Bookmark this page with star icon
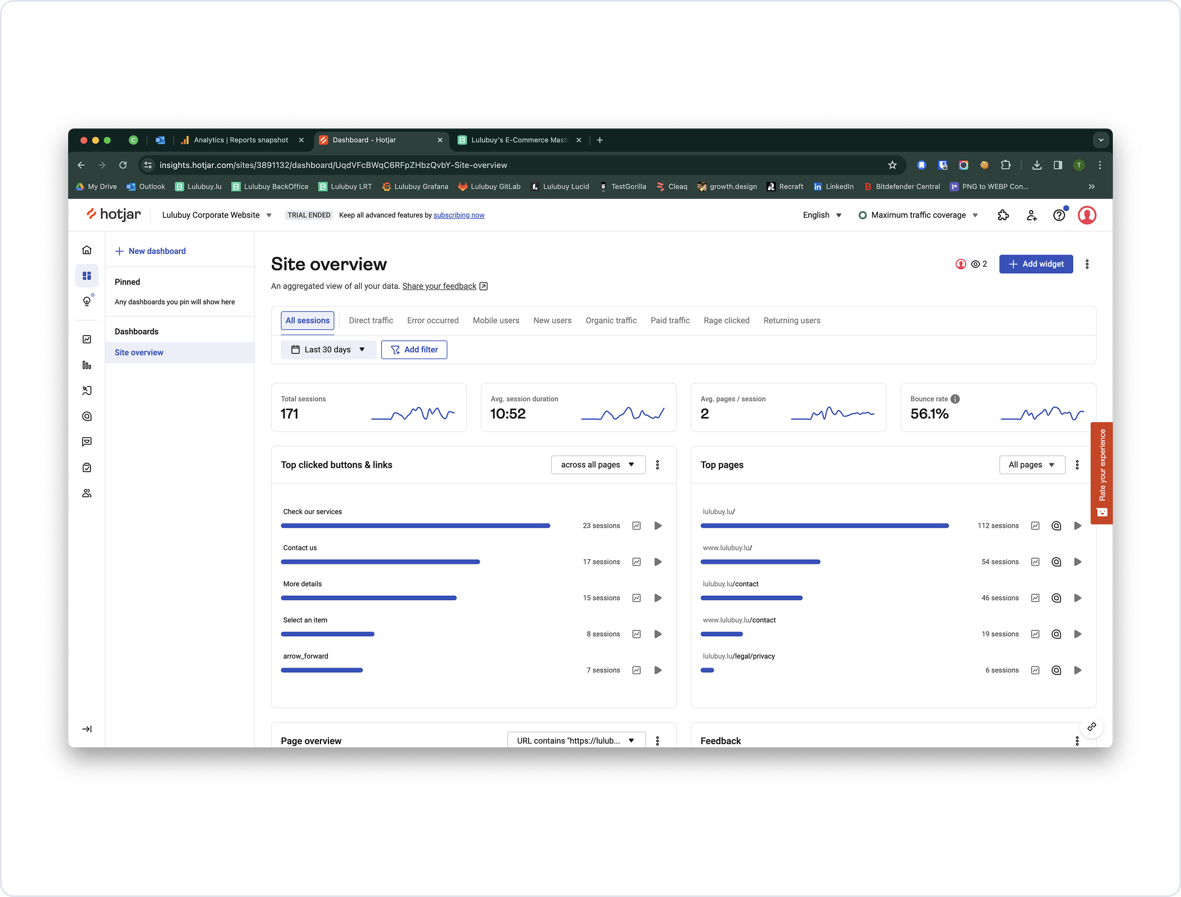The height and width of the screenshot is (897, 1181). [892, 165]
